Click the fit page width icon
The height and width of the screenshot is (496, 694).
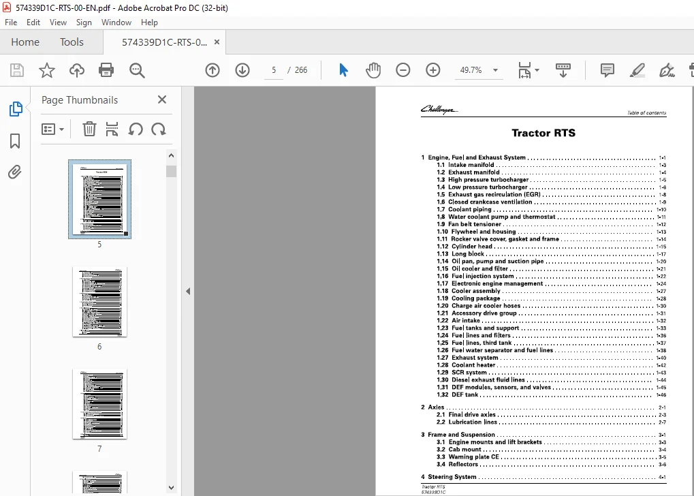524,70
